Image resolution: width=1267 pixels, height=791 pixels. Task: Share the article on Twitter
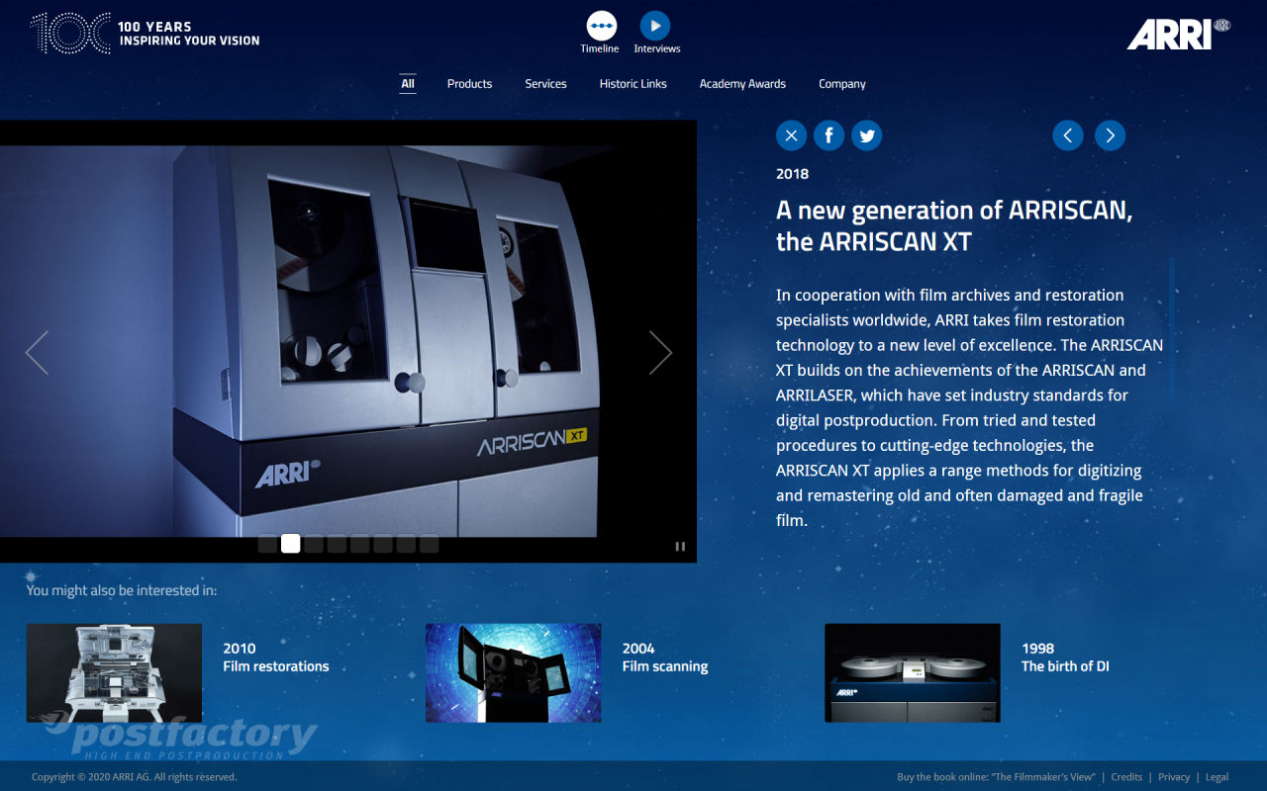[866, 135]
